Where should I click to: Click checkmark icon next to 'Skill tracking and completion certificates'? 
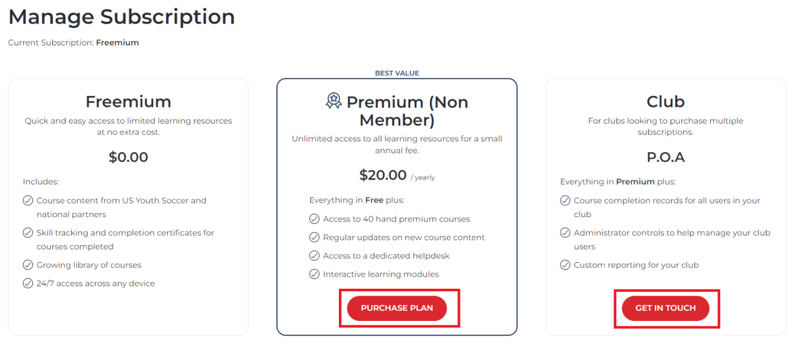click(x=28, y=232)
